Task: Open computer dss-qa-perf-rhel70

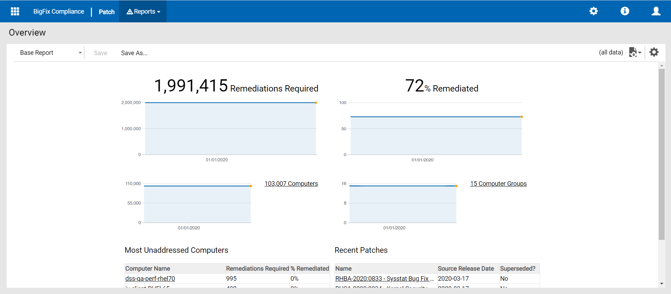Action: coord(150,279)
